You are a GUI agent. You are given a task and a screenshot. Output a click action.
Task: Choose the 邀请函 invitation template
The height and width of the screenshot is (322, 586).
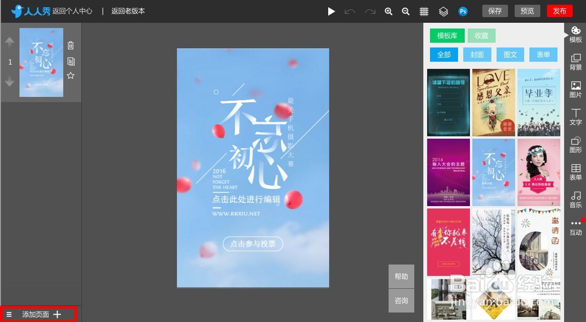539,242
